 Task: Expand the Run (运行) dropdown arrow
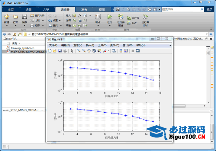(x=110, y=25)
